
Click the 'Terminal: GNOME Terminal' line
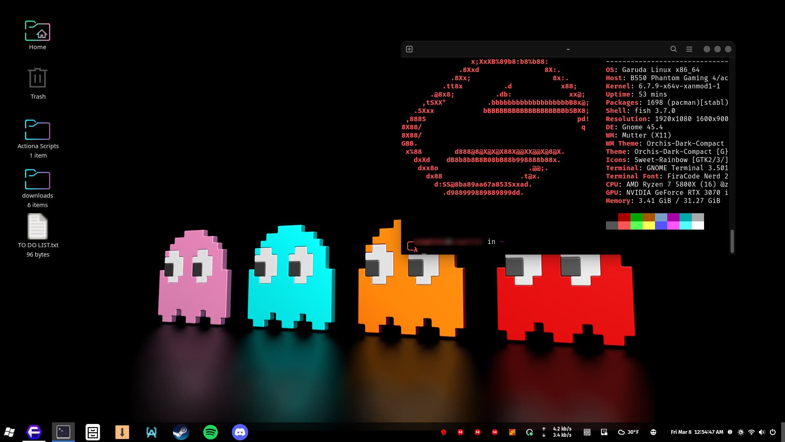(x=667, y=168)
